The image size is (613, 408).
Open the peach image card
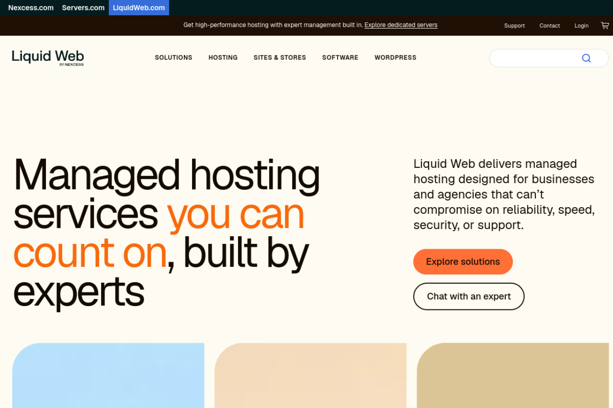(310, 375)
